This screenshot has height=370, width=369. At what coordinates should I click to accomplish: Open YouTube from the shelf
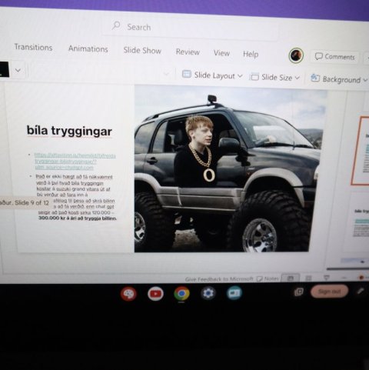pos(155,294)
